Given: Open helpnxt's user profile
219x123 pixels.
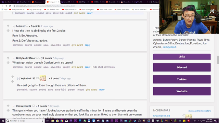Looking at the screenshot, I should point(20,26).
